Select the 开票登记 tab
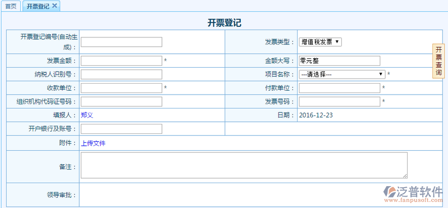 38,6
